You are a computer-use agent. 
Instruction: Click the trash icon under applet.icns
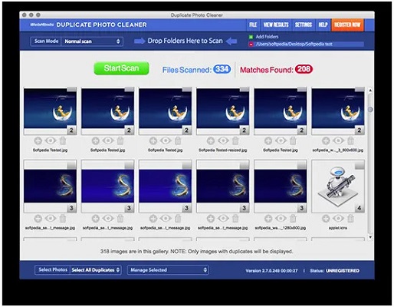pos(350,219)
